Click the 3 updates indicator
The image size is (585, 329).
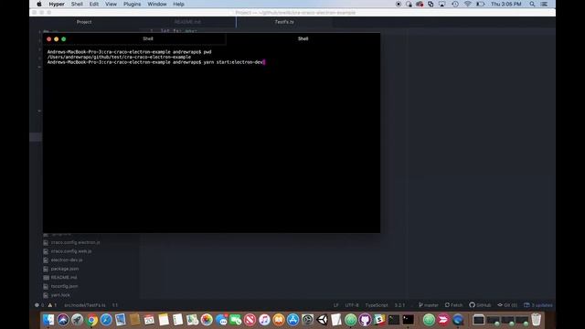(x=538, y=305)
